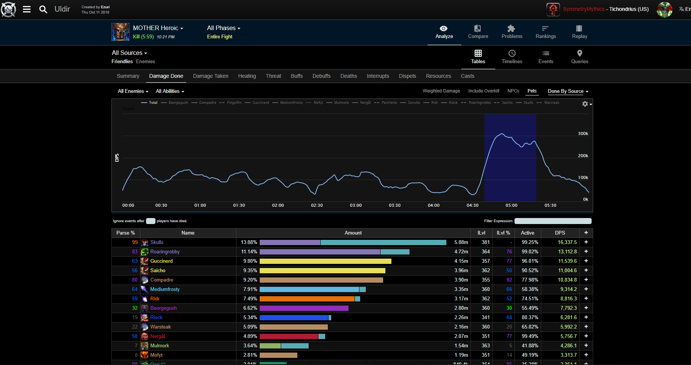Expand the Skulls row with plus
The height and width of the screenshot is (365, 691).
(x=586, y=242)
